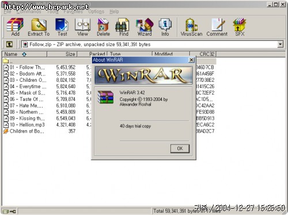Click the file icon of '09 - Kissing th...'
The height and width of the screenshot is (215, 288).
pos(6,118)
